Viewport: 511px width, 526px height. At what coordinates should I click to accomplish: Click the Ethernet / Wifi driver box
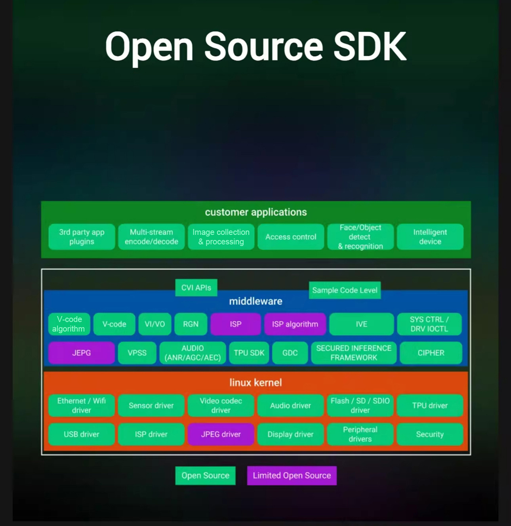(82, 406)
